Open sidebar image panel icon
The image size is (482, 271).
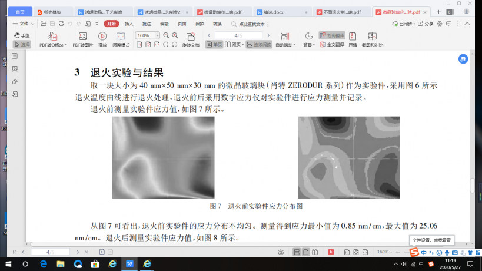15,68
